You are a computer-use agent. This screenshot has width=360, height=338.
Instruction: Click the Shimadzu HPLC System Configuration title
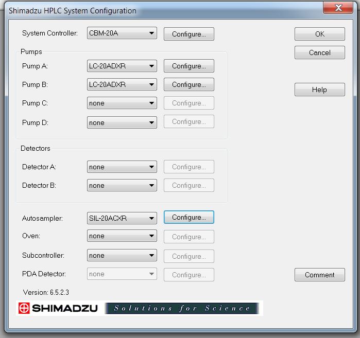coord(72,11)
